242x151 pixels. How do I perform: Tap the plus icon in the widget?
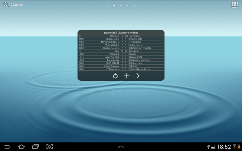[126, 76]
